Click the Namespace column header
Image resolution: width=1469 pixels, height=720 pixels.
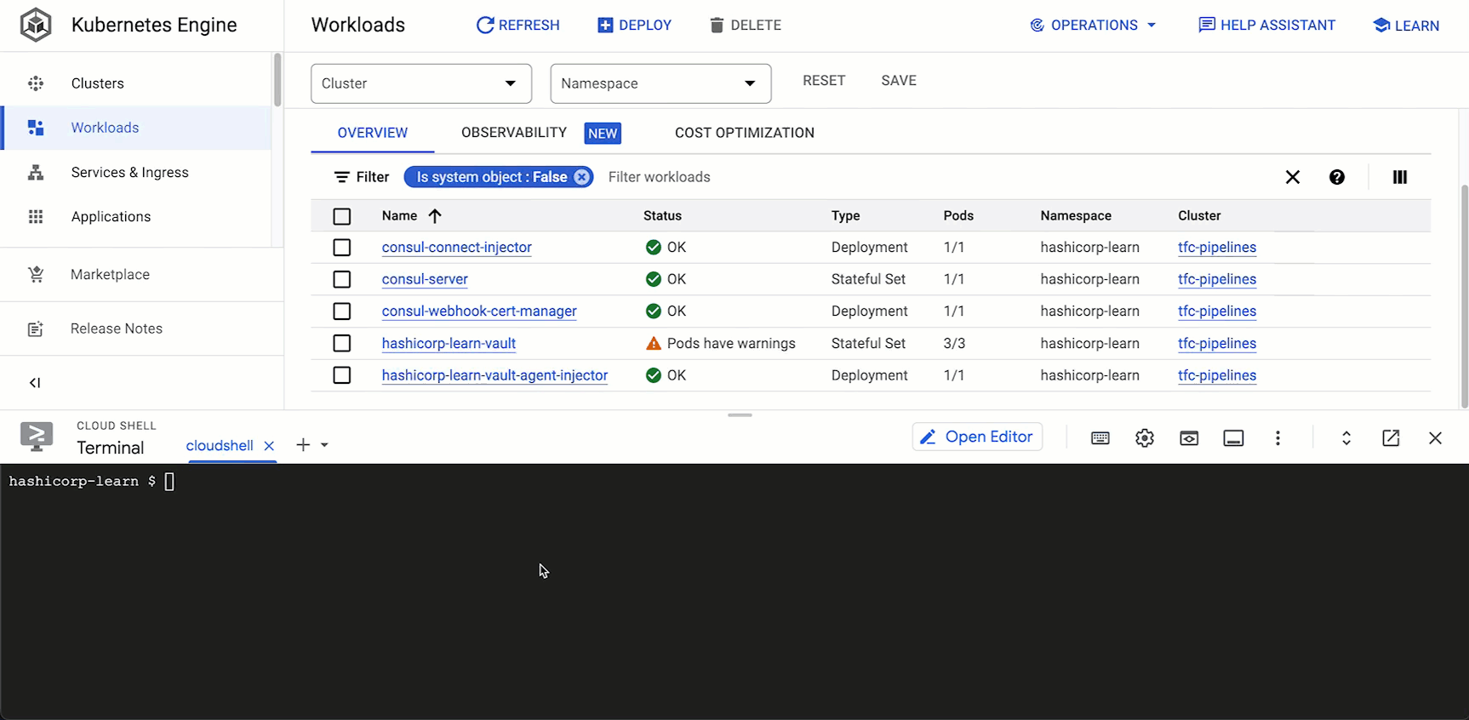click(1076, 216)
